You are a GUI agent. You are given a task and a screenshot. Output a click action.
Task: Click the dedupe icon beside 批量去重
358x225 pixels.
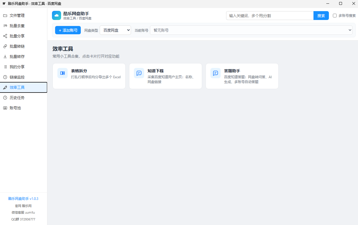(x=5, y=26)
